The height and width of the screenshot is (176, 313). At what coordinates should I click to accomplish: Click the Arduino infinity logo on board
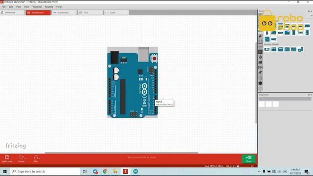pyautogui.click(x=144, y=89)
